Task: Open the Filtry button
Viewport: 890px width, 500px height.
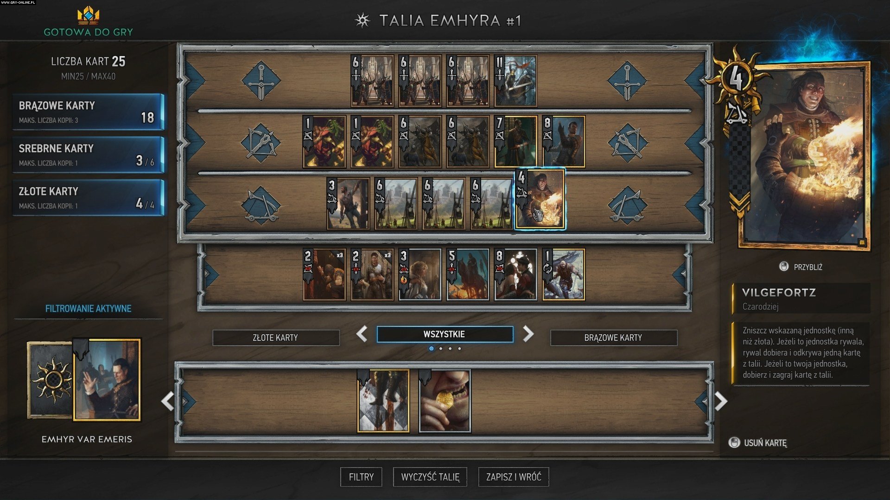Action: click(x=361, y=477)
